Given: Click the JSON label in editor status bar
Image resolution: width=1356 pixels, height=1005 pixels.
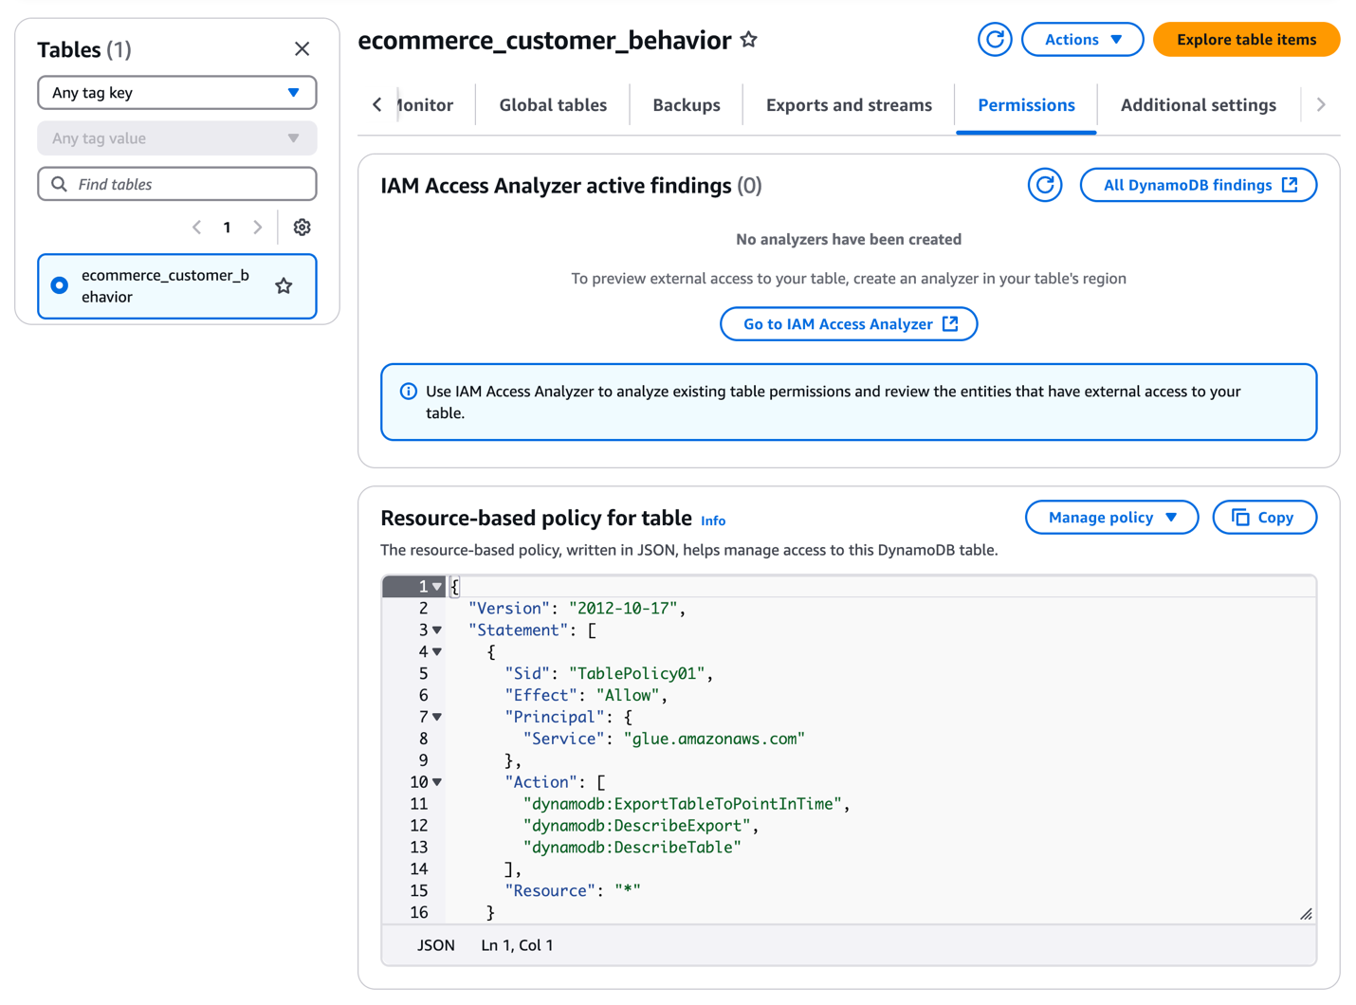Looking at the screenshot, I should 436,945.
